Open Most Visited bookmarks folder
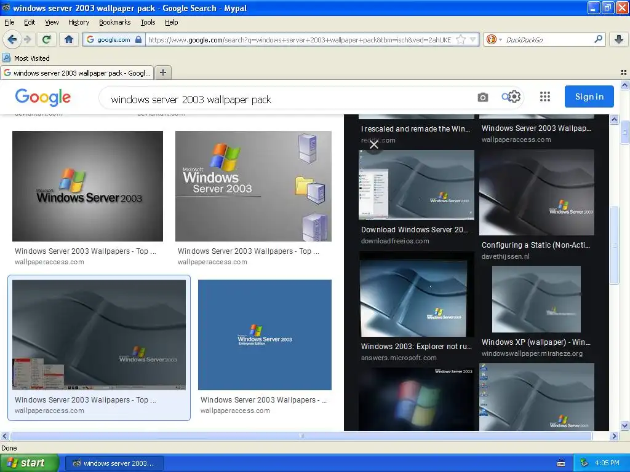Viewport: 630px width, 472px height. [x=26, y=58]
